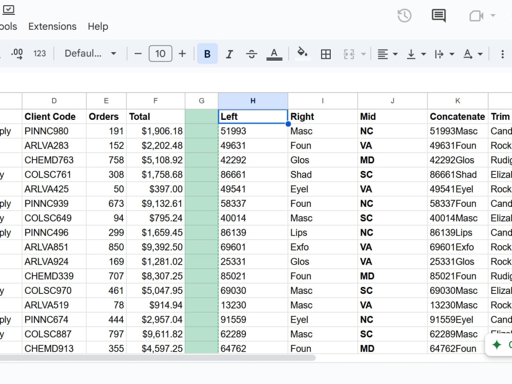Click the video call camera icon

pos(476,16)
